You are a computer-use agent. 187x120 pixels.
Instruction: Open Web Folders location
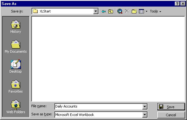coord(16,107)
